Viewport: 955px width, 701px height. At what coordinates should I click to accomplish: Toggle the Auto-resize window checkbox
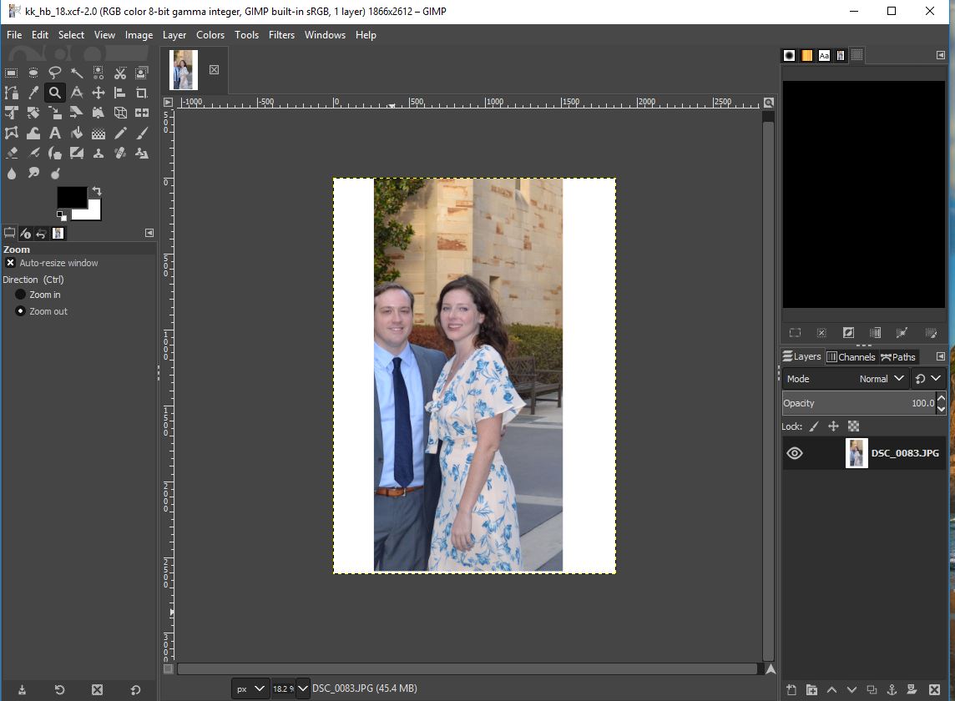pos(10,263)
